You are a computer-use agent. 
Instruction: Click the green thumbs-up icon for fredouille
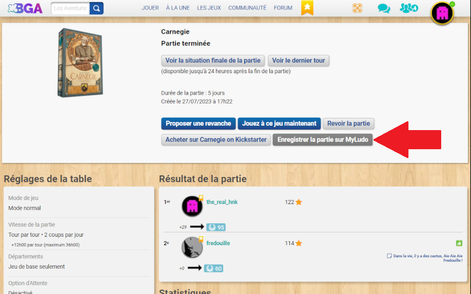click(x=459, y=243)
